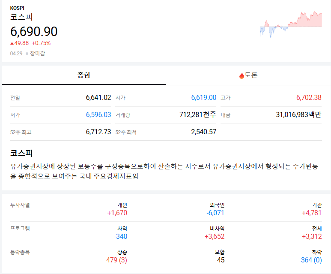
Task: Click the 상승 header
Action: tap(122, 252)
